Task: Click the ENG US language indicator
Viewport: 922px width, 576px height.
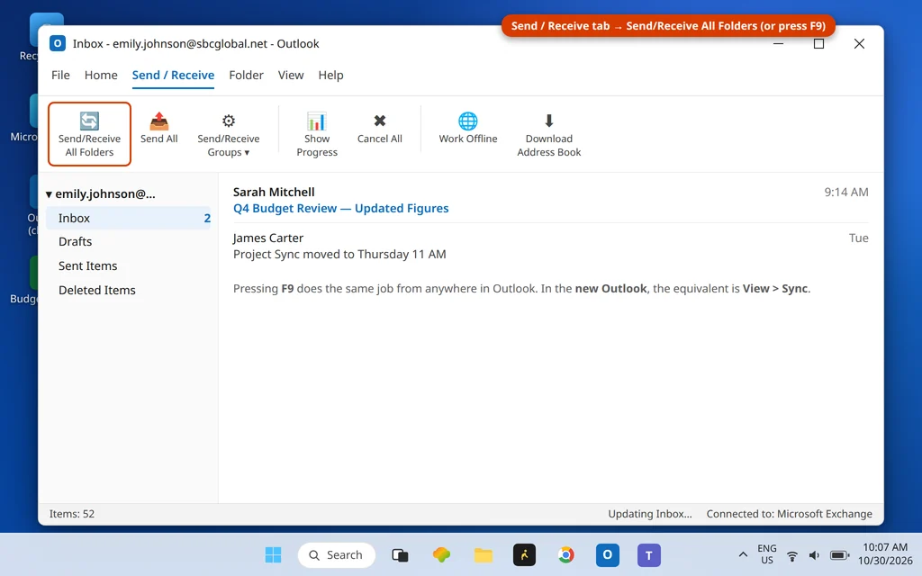Action: pos(767,554)
